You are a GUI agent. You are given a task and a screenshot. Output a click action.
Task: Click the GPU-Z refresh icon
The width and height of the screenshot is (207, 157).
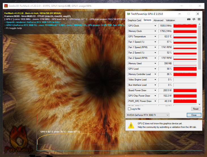[x=194, y=19]
